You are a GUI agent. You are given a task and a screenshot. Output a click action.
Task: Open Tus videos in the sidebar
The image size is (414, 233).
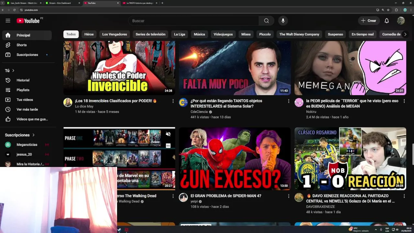click(27, 100)
